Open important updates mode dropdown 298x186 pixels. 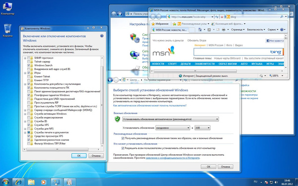(170, 119)
